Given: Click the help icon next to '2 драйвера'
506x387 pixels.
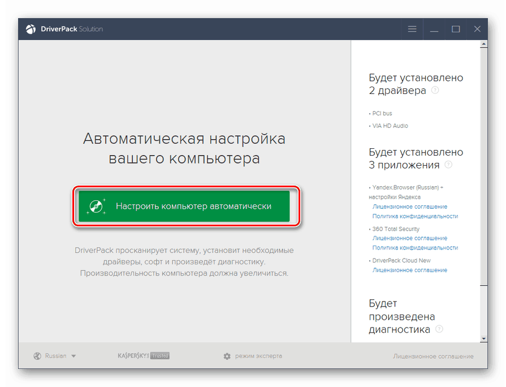Looking at the screenshot, I should pos(435,90).
